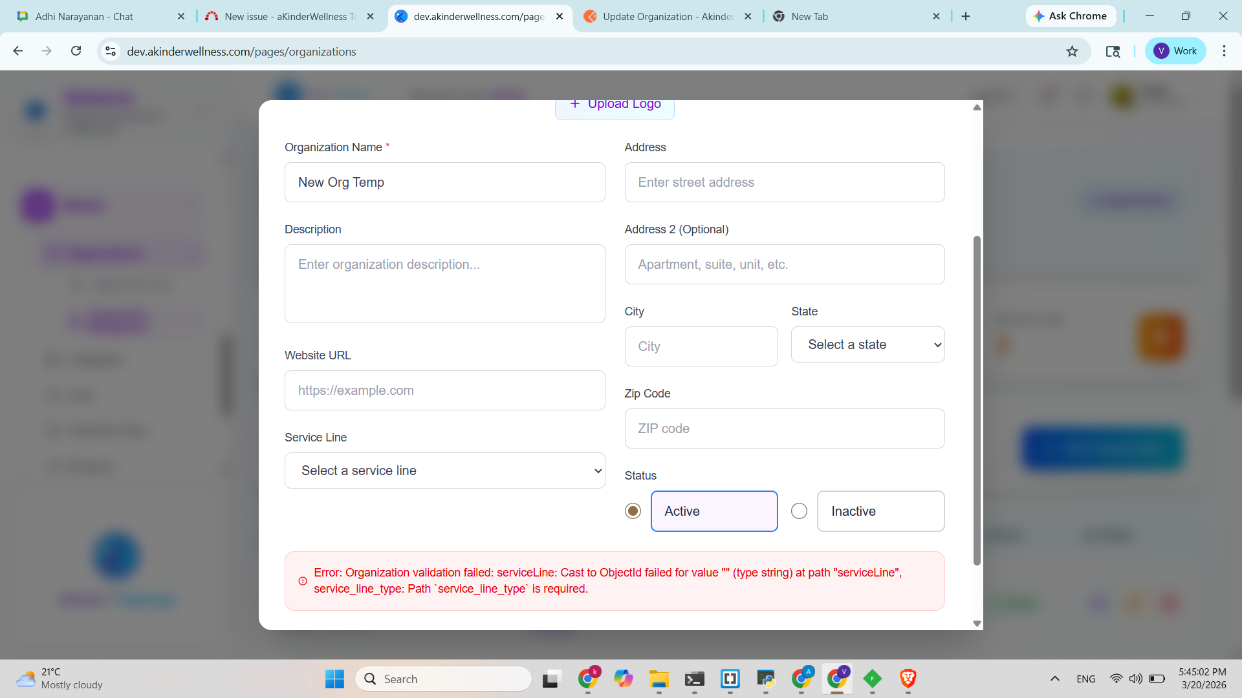Open site information icon in address bar
The image size is (1242, 698).
point(111,51)
